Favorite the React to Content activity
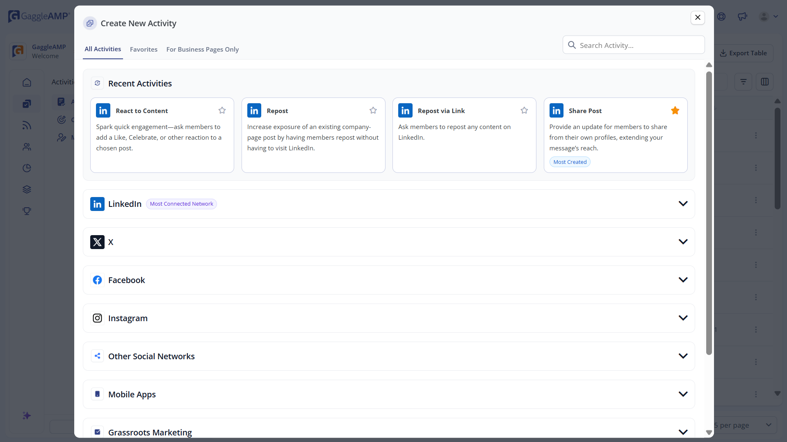 (222, 110)
